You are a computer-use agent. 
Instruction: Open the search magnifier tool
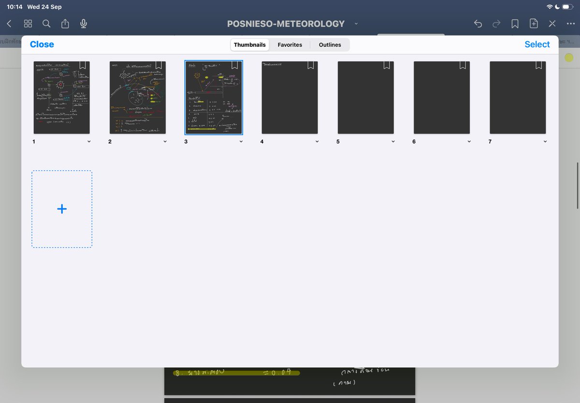click(46, 23)
